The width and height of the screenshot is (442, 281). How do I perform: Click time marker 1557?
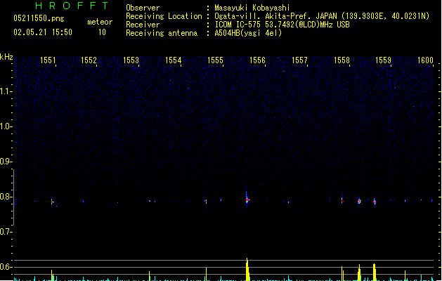[299, 60]
